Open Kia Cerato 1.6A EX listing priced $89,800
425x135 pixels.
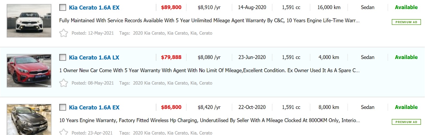point(94,8)
